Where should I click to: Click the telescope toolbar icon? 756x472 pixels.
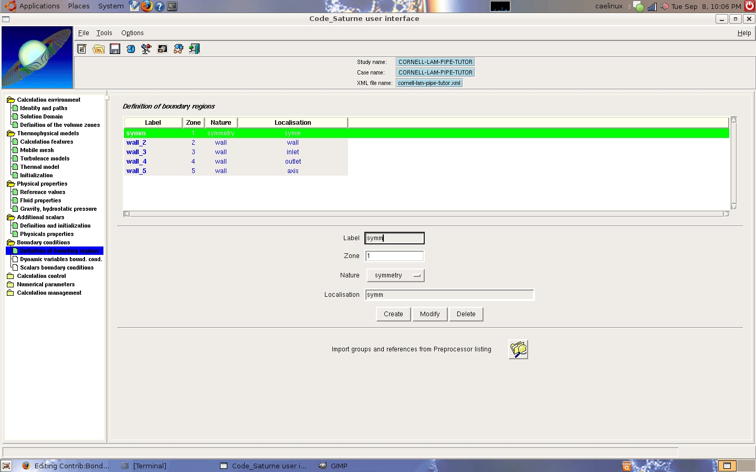[146, 49]
